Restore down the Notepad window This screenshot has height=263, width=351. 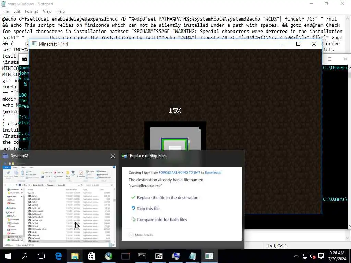pyautogui.click(x=327, y=3)
